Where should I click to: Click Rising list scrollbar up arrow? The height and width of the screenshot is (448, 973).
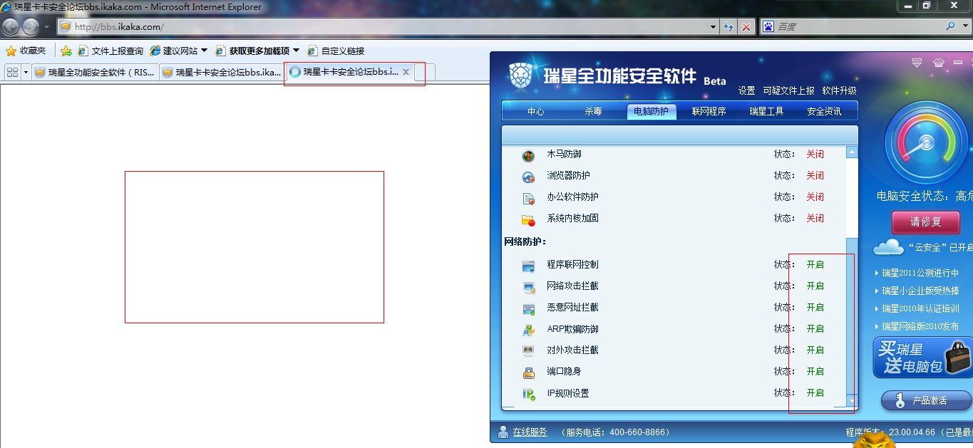click(x=852, y=152)
